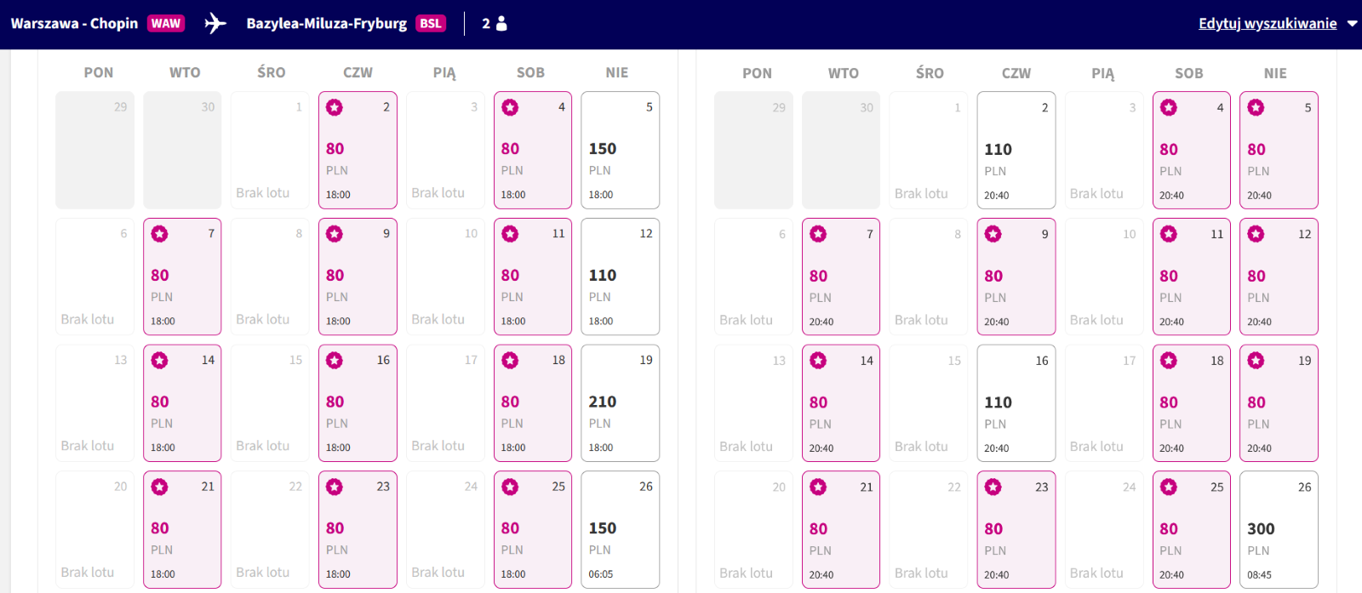Select outbound flight on day 19 for 210 PLN
Viewport: 1362px width, 593px height.
coord(620,403)
